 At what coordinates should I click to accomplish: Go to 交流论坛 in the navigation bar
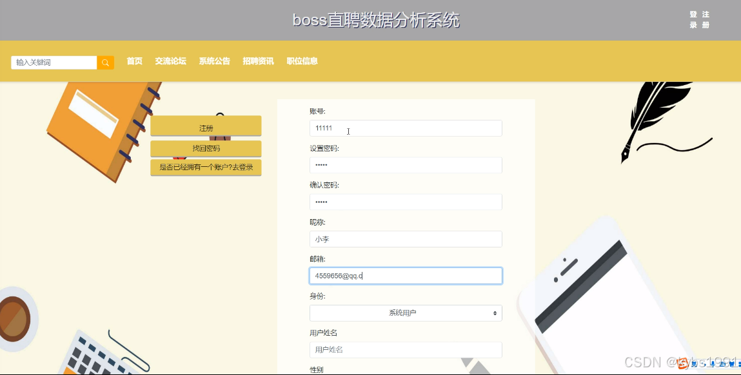pos(170,61)
